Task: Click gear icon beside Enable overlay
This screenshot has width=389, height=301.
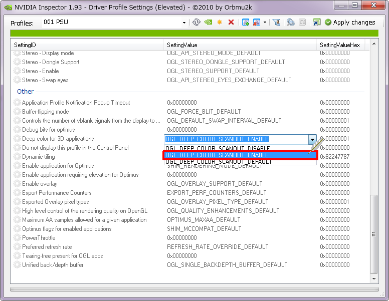Action: click(x=17, y=184)
